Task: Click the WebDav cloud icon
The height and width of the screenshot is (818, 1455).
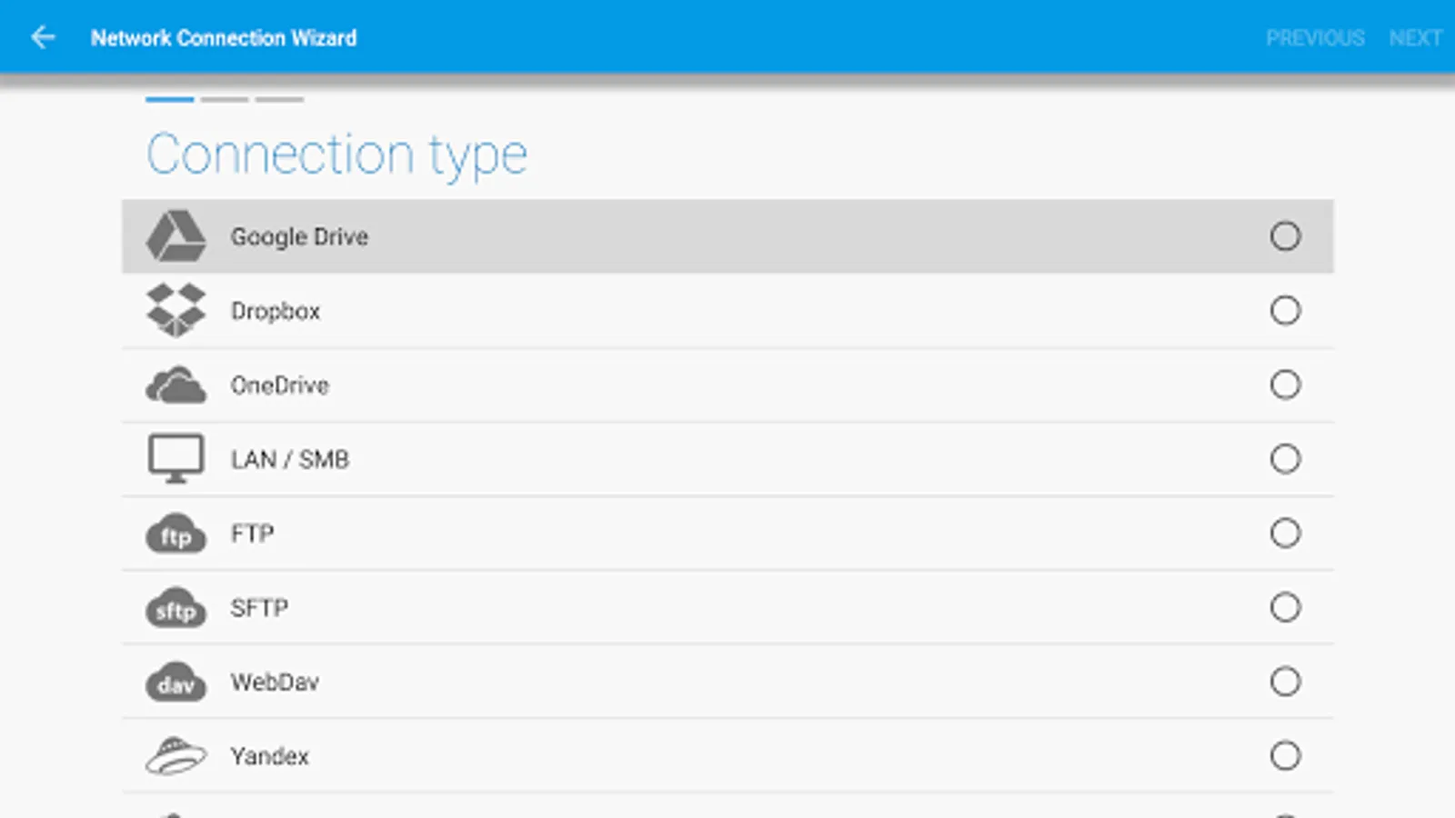Action: click(x=176, y=683)
